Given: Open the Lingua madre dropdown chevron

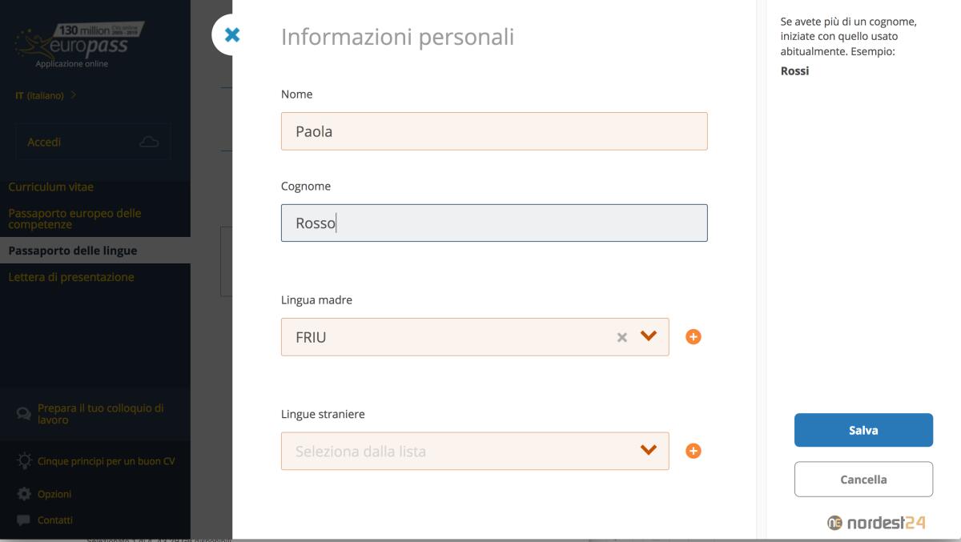Looking at the screenshot, I should (650, 336).
